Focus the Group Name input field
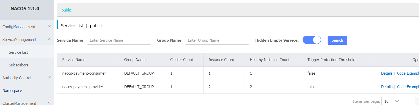 point(217,40)
